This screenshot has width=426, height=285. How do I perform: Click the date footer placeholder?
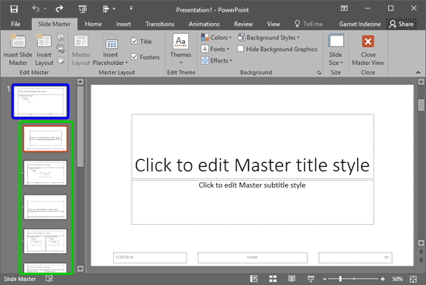pos(150,257)
